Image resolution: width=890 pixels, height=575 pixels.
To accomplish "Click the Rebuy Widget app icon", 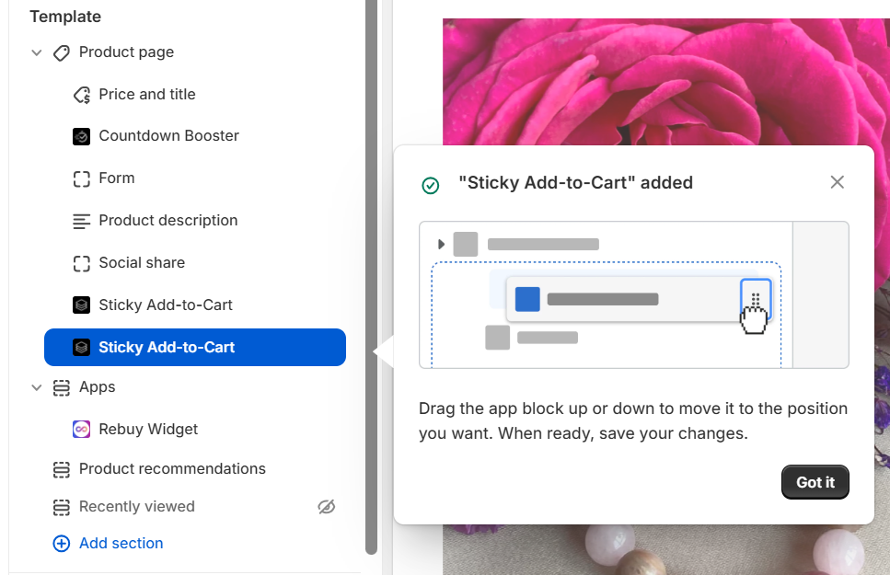I will [x=82, y=430].
